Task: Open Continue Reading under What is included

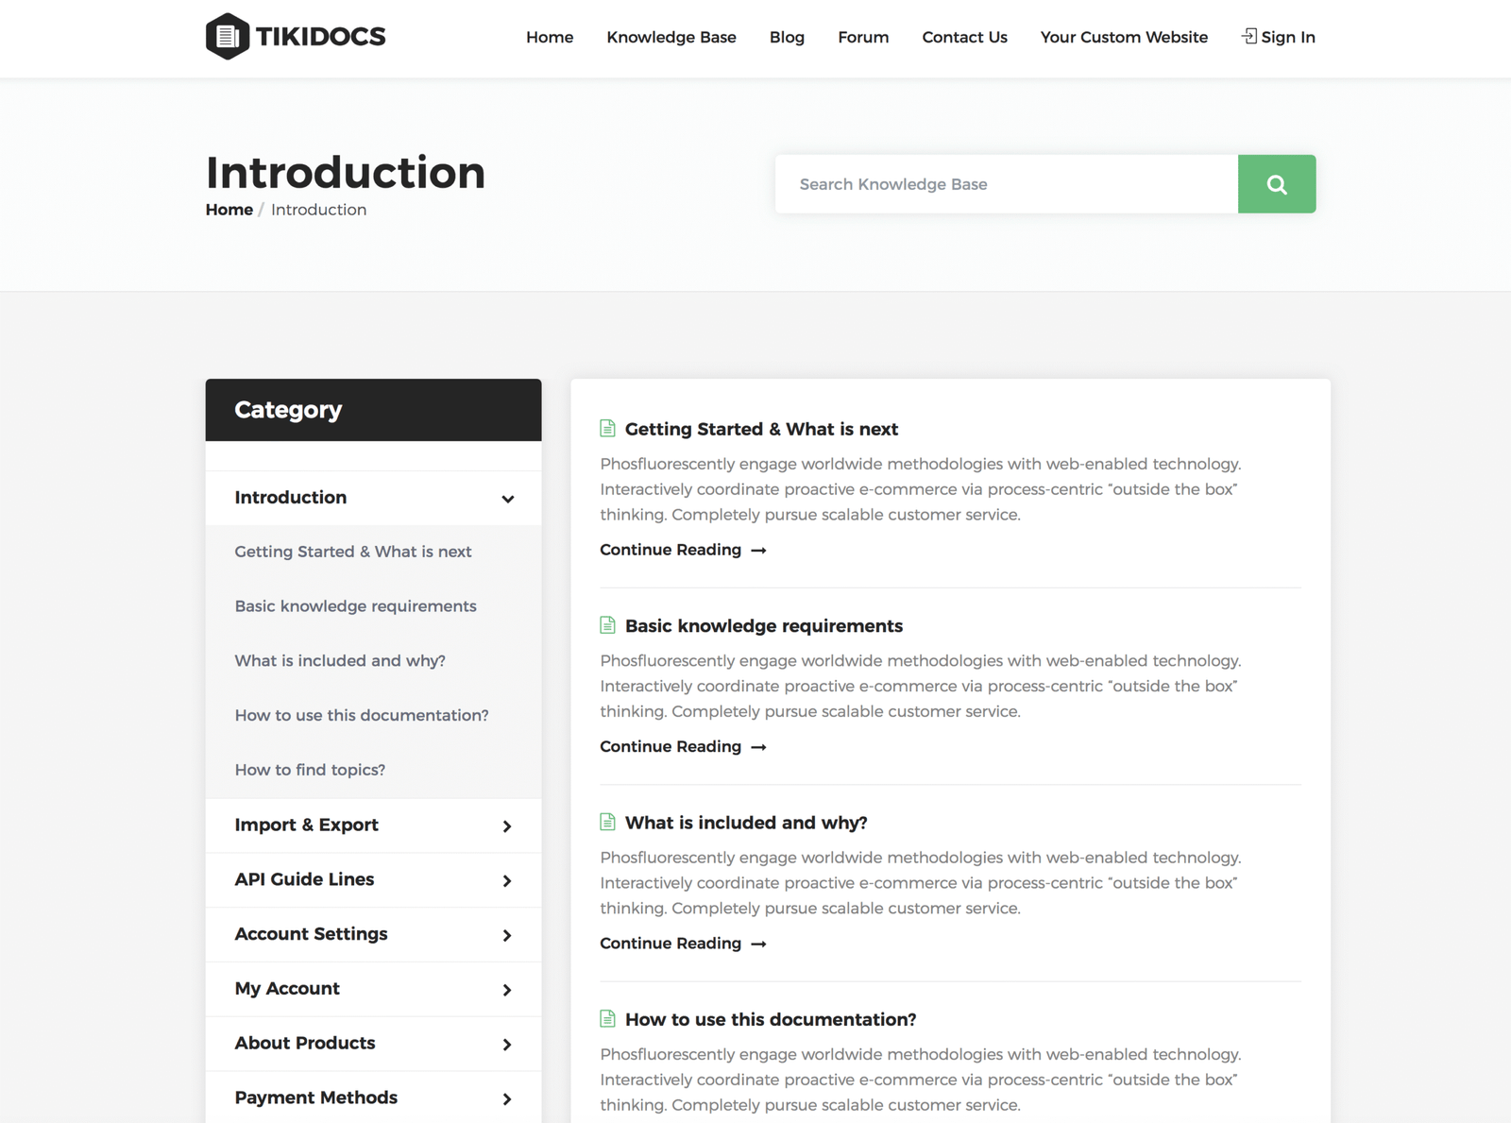Action: coord(671,944)
